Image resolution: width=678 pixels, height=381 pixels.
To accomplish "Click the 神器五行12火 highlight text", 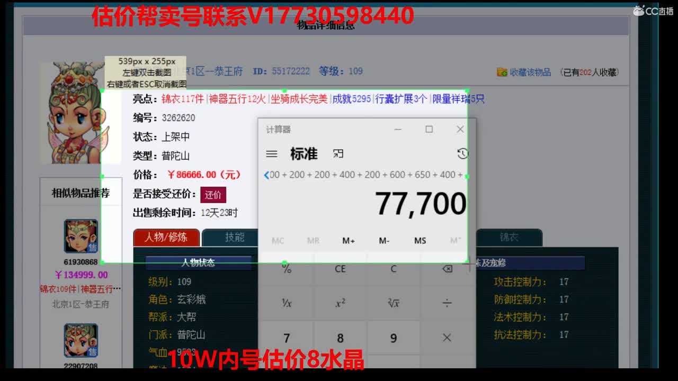I will (237, 99).
